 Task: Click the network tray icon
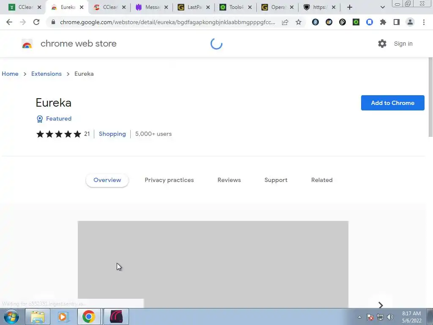pyautogui.click(x=380, y=317)
